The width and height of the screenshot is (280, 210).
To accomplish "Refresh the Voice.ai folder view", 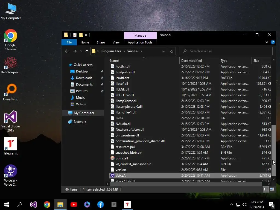I will [172, 51].
